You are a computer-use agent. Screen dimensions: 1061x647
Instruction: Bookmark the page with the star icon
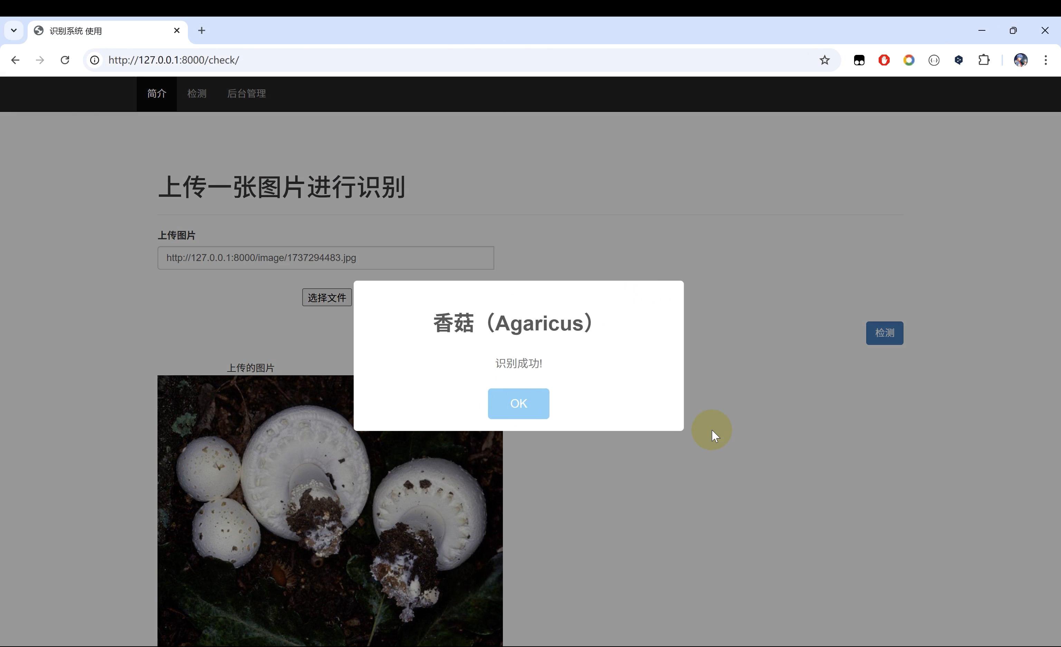(x=825, y=60)
